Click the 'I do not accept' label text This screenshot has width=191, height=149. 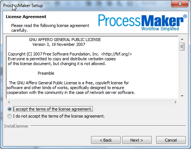[x=59, y=116]
